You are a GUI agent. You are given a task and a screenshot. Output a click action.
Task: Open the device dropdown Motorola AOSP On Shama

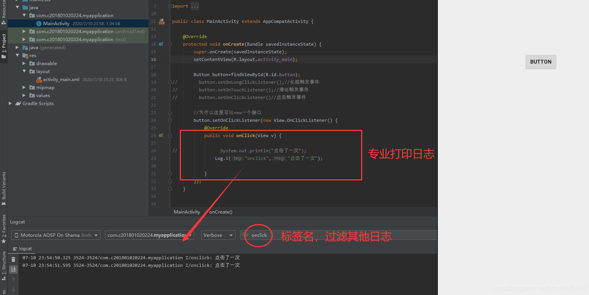pyautogui.click(x=56, y=235)
